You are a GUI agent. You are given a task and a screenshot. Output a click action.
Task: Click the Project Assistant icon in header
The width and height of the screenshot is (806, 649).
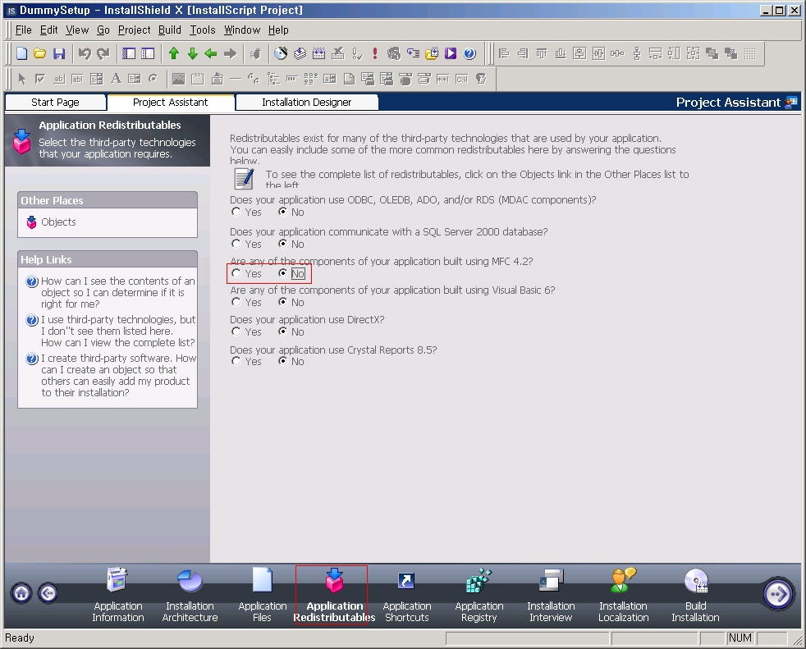coord(792,102)
